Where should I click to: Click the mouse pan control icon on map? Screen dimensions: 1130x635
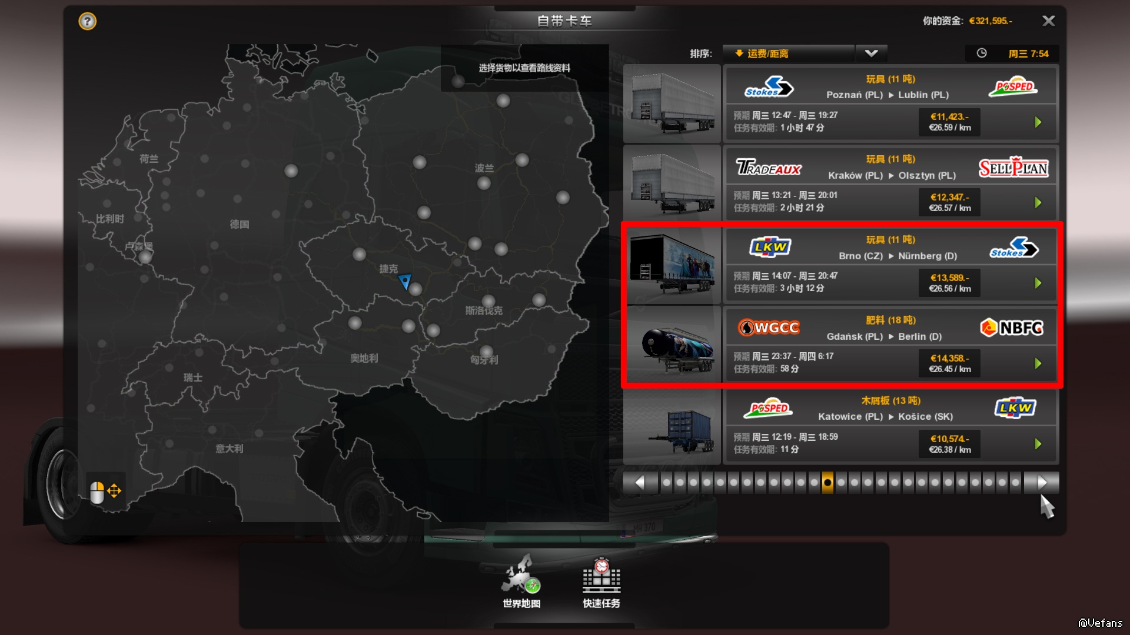tap(105, 492)
